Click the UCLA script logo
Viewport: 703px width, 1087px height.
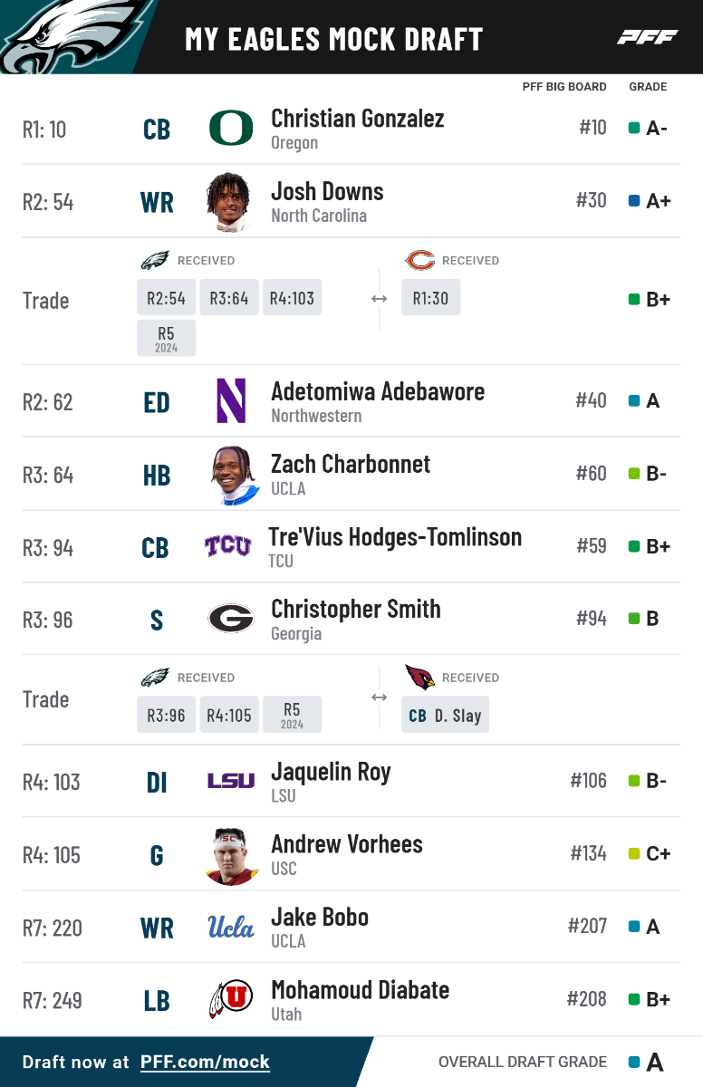pos(231,927)
